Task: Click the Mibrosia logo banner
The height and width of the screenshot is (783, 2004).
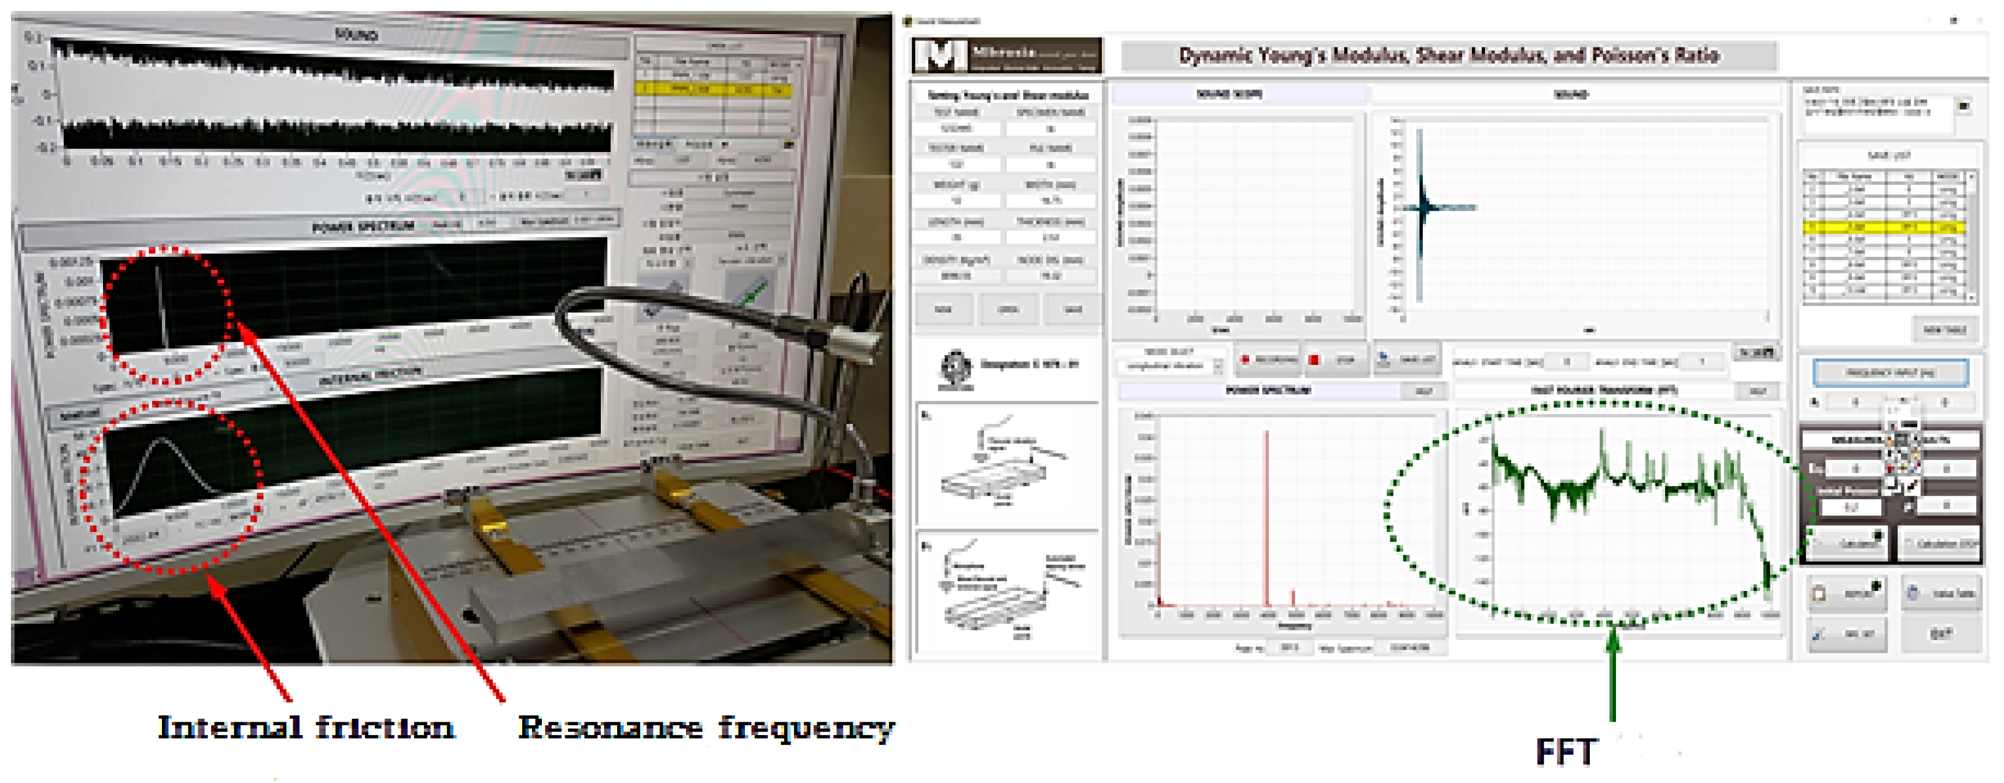Action: [x=1007, y=55]
